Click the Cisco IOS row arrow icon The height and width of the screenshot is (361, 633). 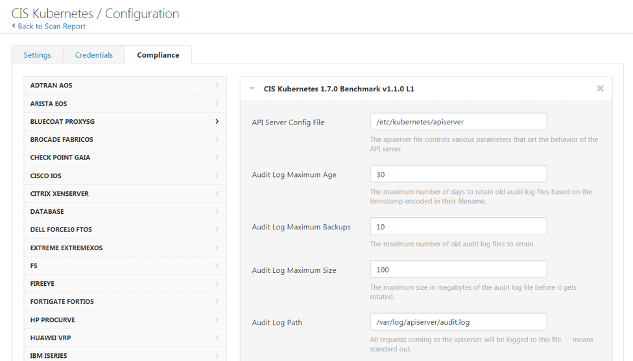point(217,176)
